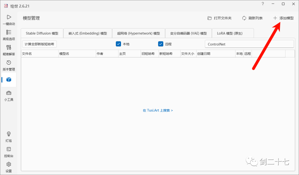This screenshot has height=175, width=299.
Task: Enable the 本地 local filter checkbox
Action: click(x=118, y=44)
